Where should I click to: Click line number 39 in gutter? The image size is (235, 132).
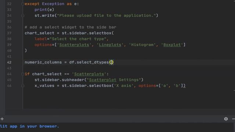coord(9,45)
